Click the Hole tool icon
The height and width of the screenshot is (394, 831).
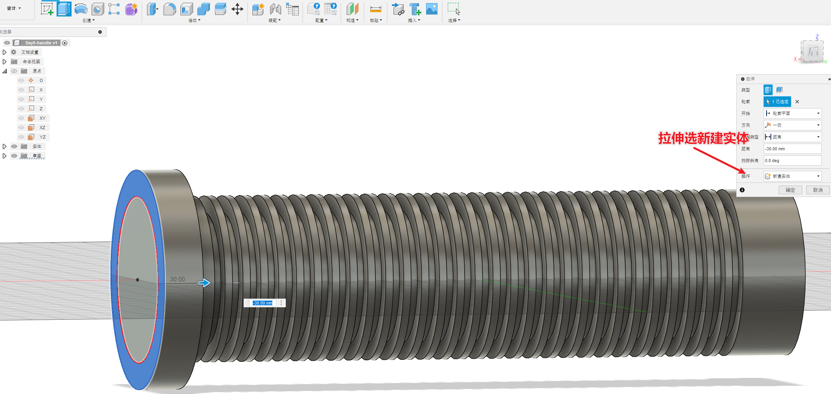click(97, 9)
